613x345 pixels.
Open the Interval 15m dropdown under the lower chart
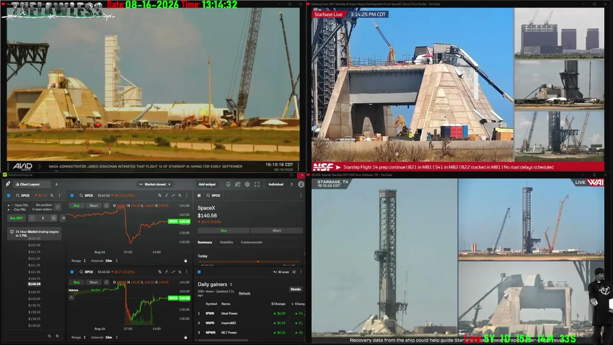tap(104, 337)
